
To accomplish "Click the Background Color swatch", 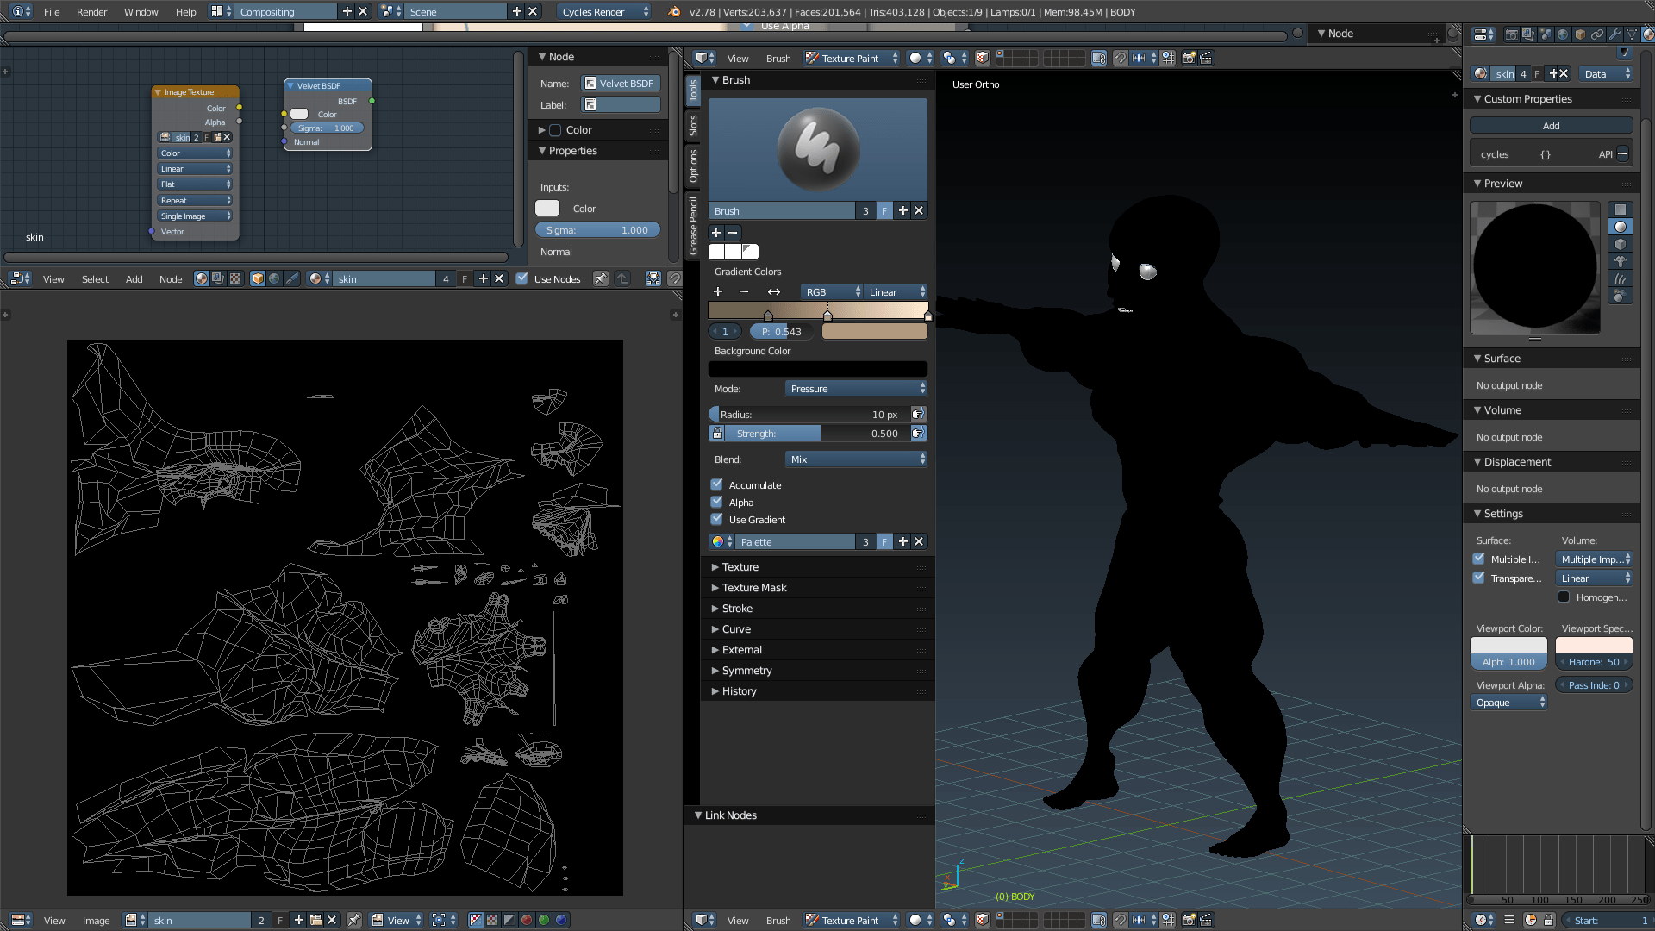I will (818, 368).
